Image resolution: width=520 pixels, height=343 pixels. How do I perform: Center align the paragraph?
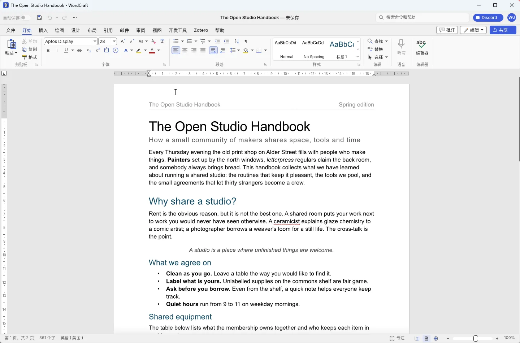pyautogui.click(x=185, y=51)
